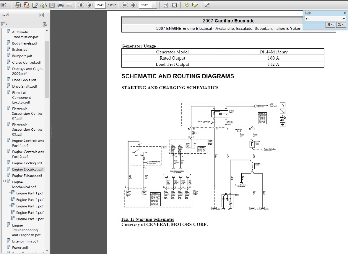
Task: Open Door Locks.pdf bookmark
Action: (x=24, y=80)
